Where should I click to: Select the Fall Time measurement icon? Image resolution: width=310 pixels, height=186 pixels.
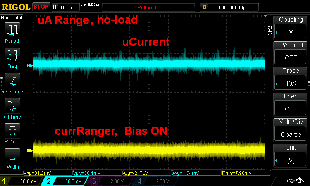pyautogui.click(x=12, y=106)
